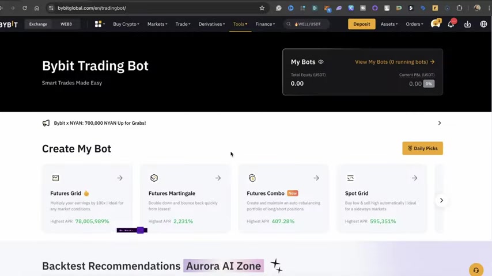Expand announcements with right chevron
Image resolution: width=492 pixels, height=276 pixels.
click(x=439, y=123)
